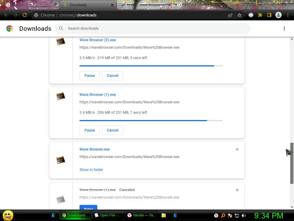This screenshot has width=294, height=221.
Task: Go forward in Chrome history
Action: [x=16, y=15]
